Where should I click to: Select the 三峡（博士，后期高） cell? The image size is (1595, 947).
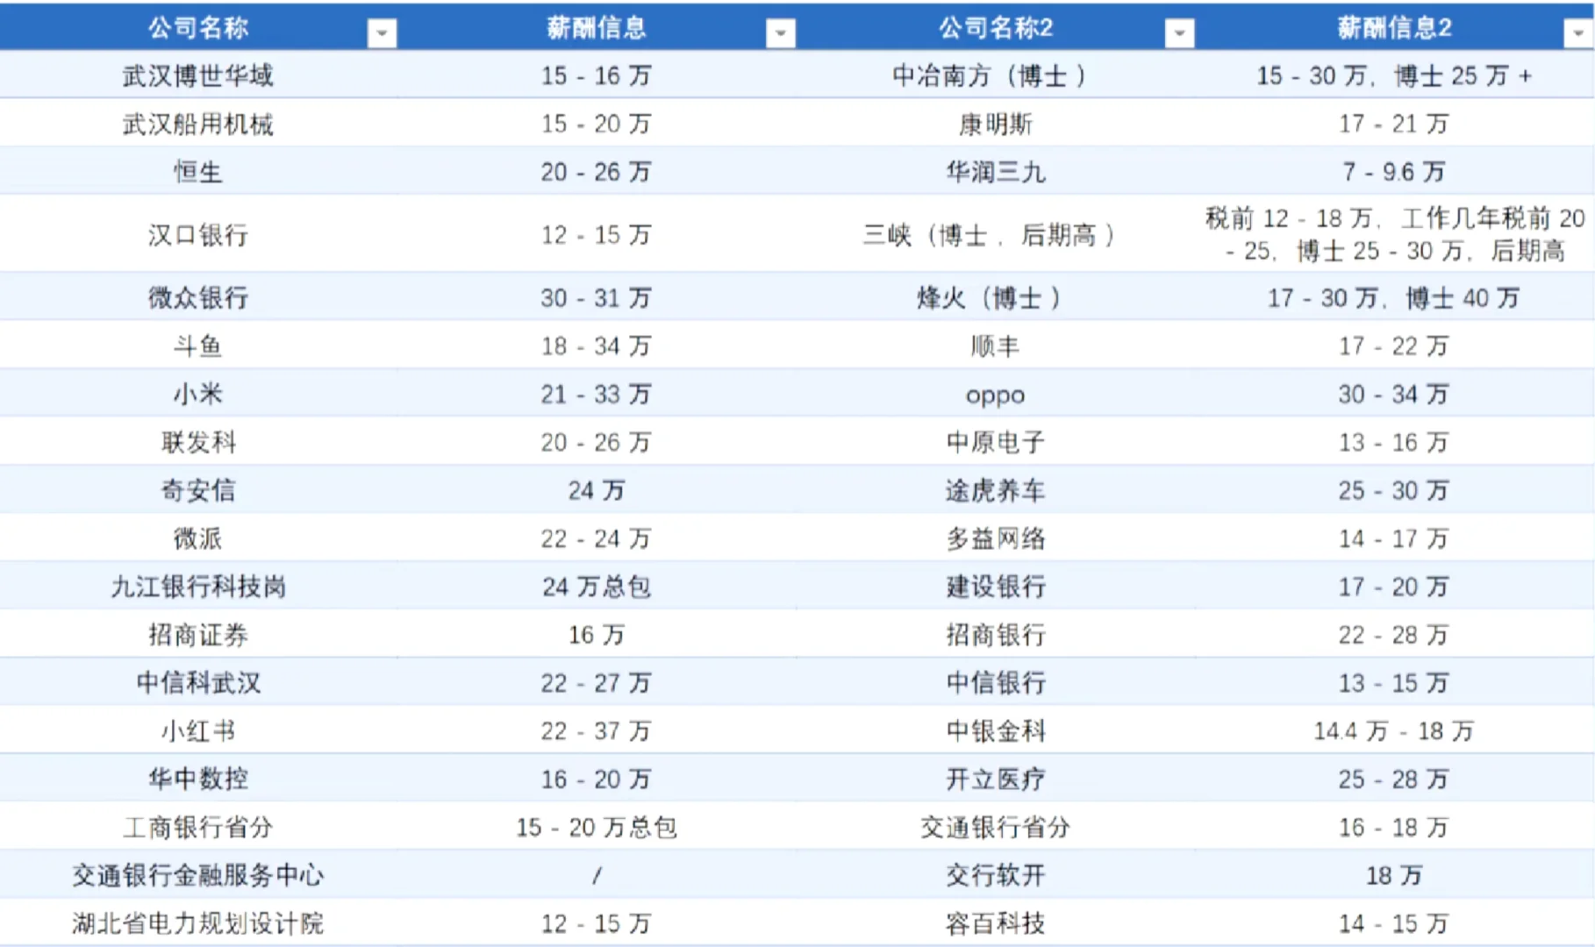(x=996, y=234)
